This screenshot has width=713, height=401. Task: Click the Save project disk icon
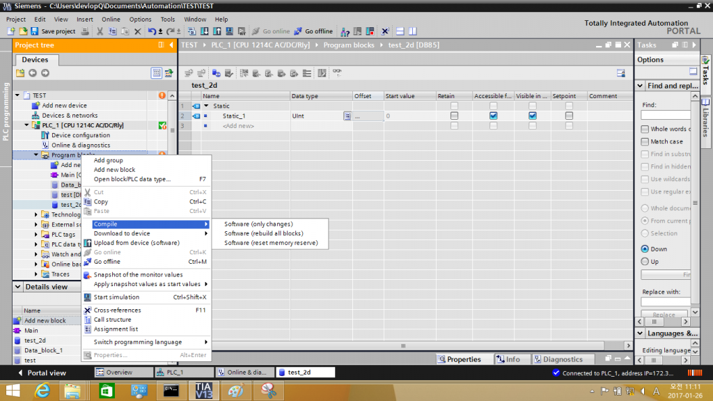click(x=35, y=31)
